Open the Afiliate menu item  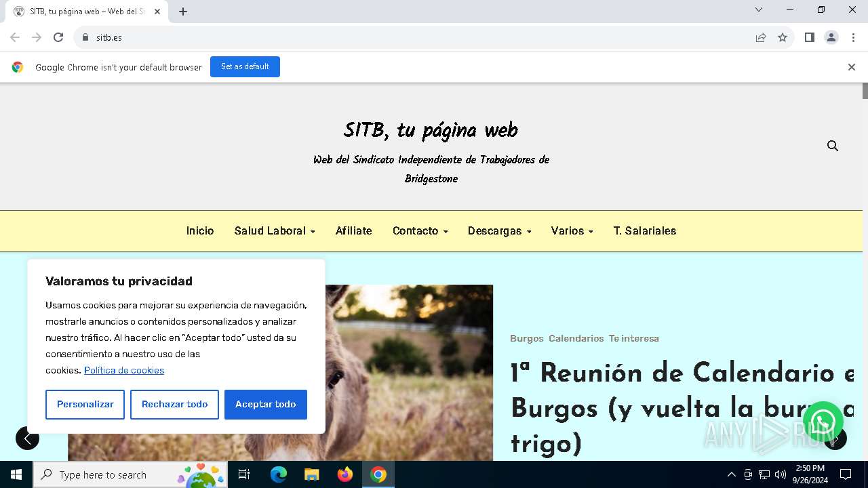[354, 230]
